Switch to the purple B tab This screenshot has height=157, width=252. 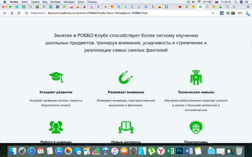pyautogui.click(x=98, y=7)
